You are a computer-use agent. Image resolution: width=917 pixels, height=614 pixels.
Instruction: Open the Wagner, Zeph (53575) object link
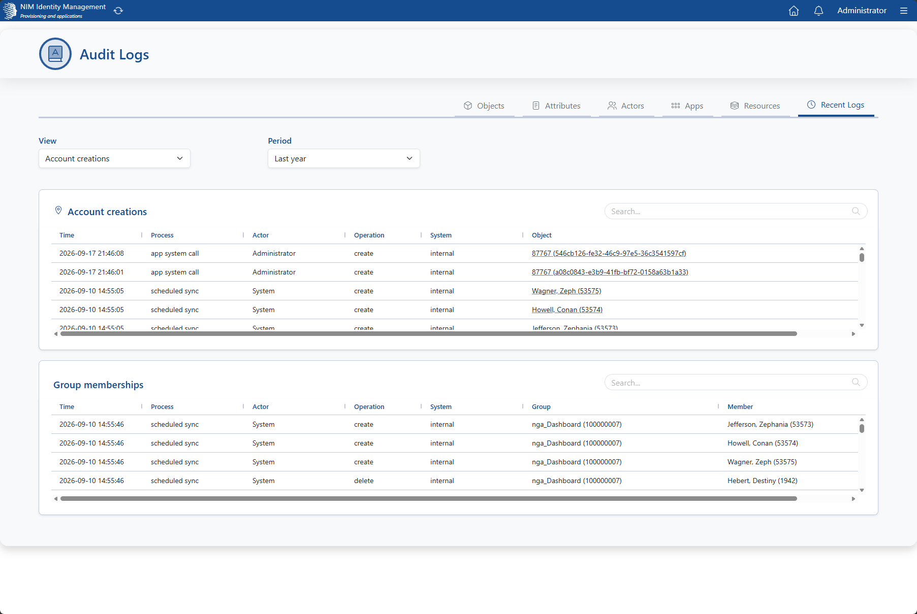point(566,291)
